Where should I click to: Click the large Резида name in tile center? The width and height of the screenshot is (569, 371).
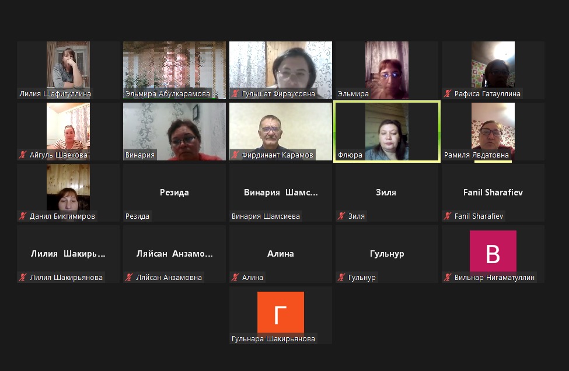tap(174, 192)
